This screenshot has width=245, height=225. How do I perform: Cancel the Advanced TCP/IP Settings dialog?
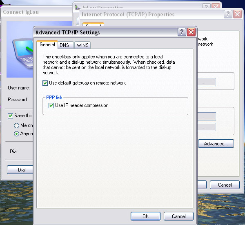[x=178, y=216]
